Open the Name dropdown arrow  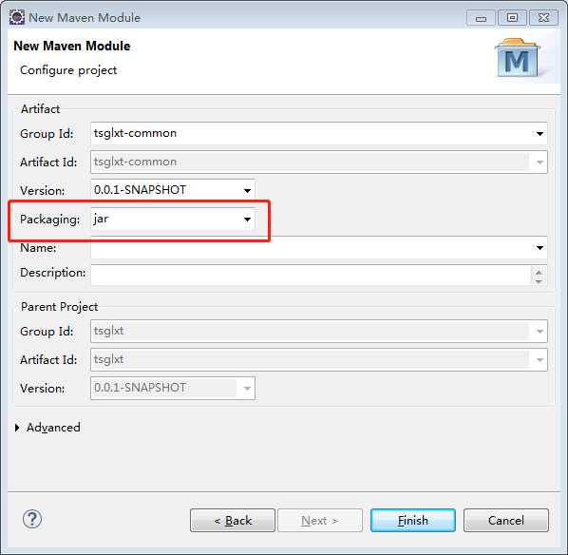(x=540, y=248)
